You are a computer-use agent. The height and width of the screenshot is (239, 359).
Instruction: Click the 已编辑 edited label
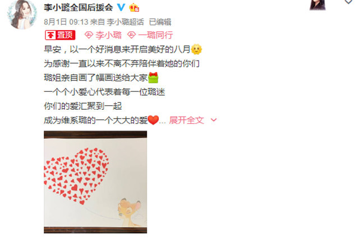[160, 22]
